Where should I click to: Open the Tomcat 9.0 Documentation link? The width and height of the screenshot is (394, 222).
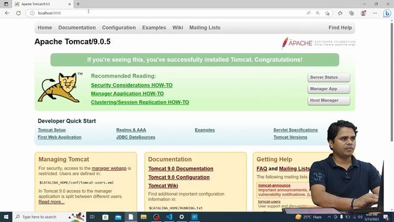[180, 168]
